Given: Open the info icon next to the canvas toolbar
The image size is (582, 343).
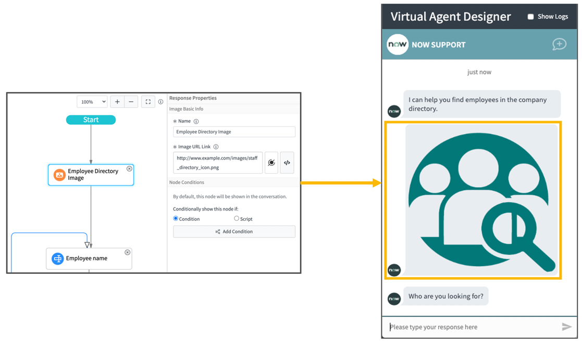Looking at the screenshot, I should (160, 101).
